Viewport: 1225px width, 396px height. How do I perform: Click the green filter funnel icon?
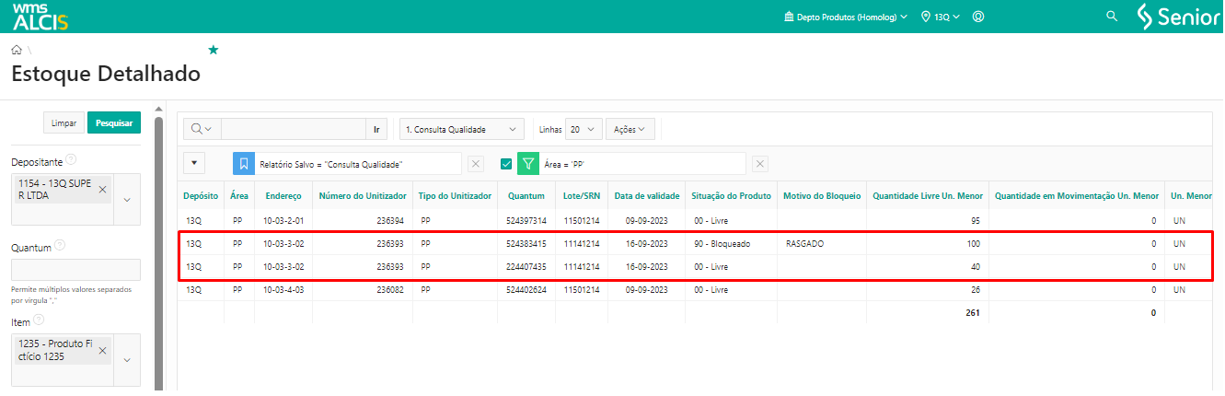[528, 164]
